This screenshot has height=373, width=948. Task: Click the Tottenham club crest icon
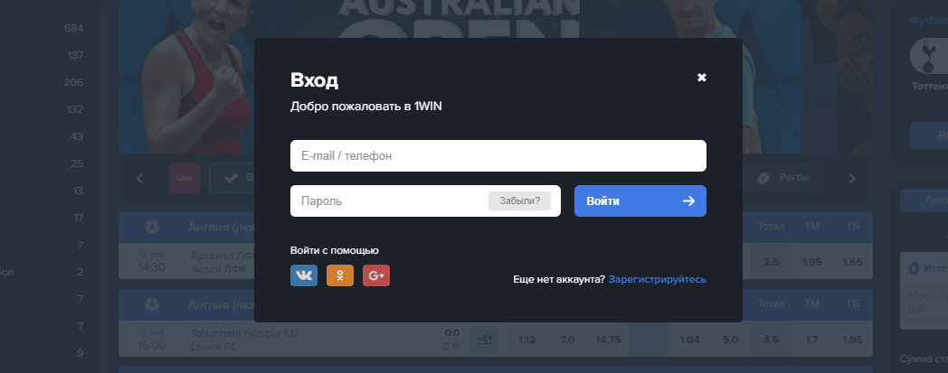[928, 57]
